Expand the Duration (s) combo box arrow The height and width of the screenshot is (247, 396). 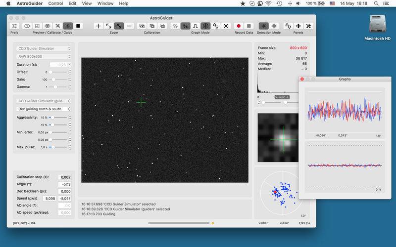coord(69,65)
